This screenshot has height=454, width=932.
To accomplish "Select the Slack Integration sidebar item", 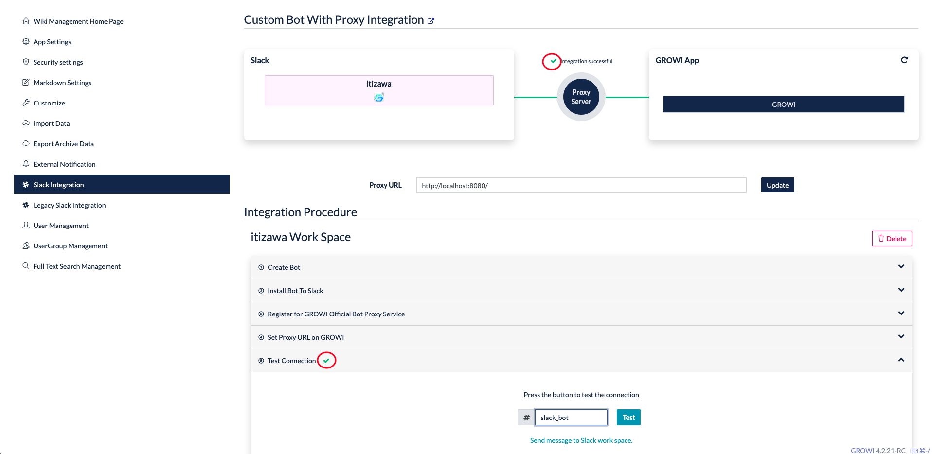I will pyautogui.click(x=122, y=184).
